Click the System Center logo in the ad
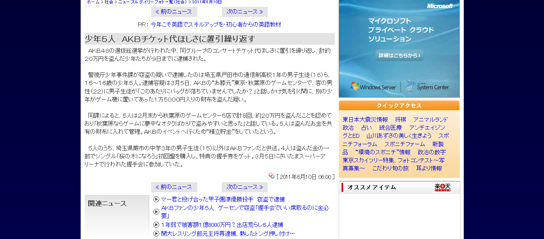Screen dimensions: 544x239 pyautogui.click(x=427, y=87)
